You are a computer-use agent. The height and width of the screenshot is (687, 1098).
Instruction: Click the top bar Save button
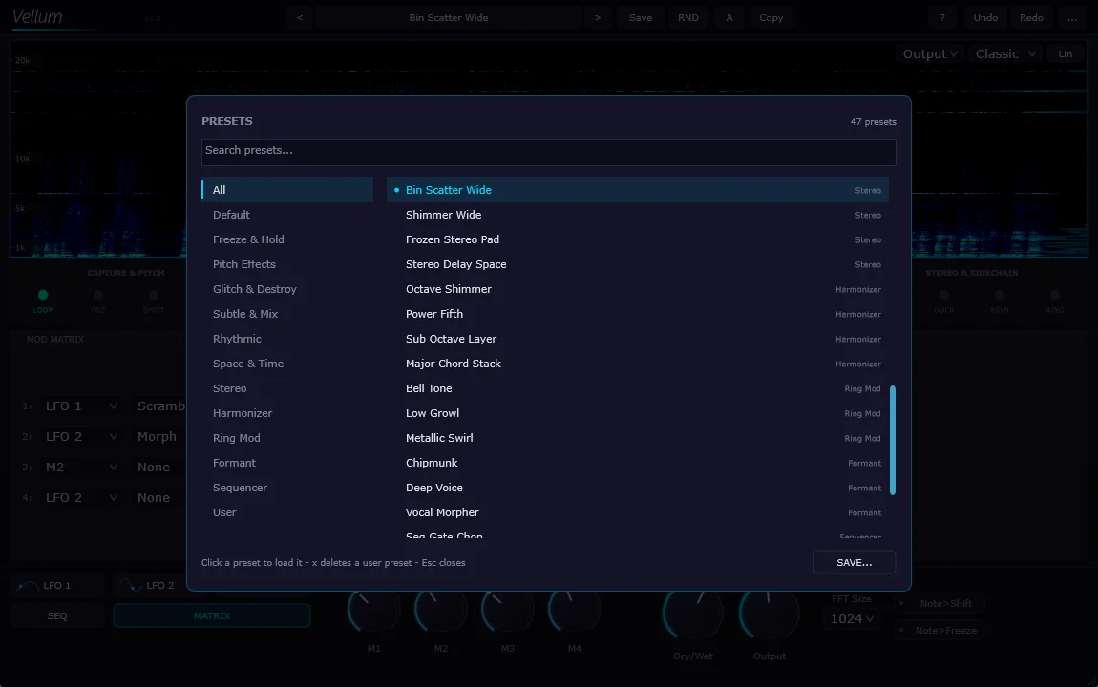(x=640, y=17)
